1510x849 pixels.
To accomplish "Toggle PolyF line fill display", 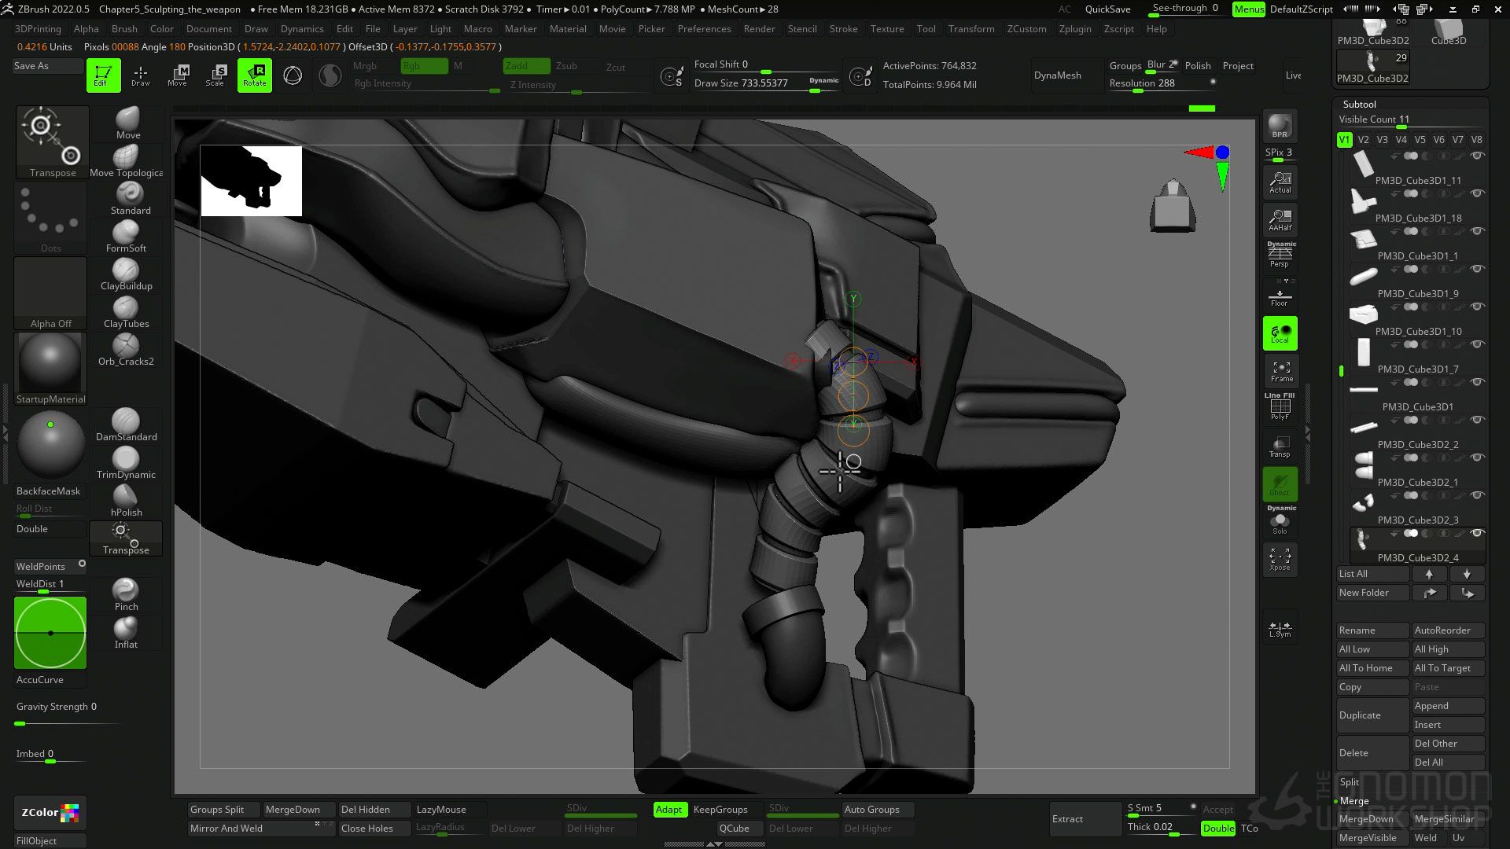I will [1280, 407].
